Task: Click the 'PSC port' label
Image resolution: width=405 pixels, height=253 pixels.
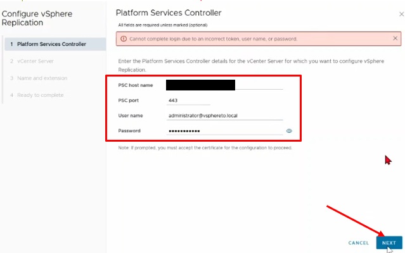Action: pos(129,101)
